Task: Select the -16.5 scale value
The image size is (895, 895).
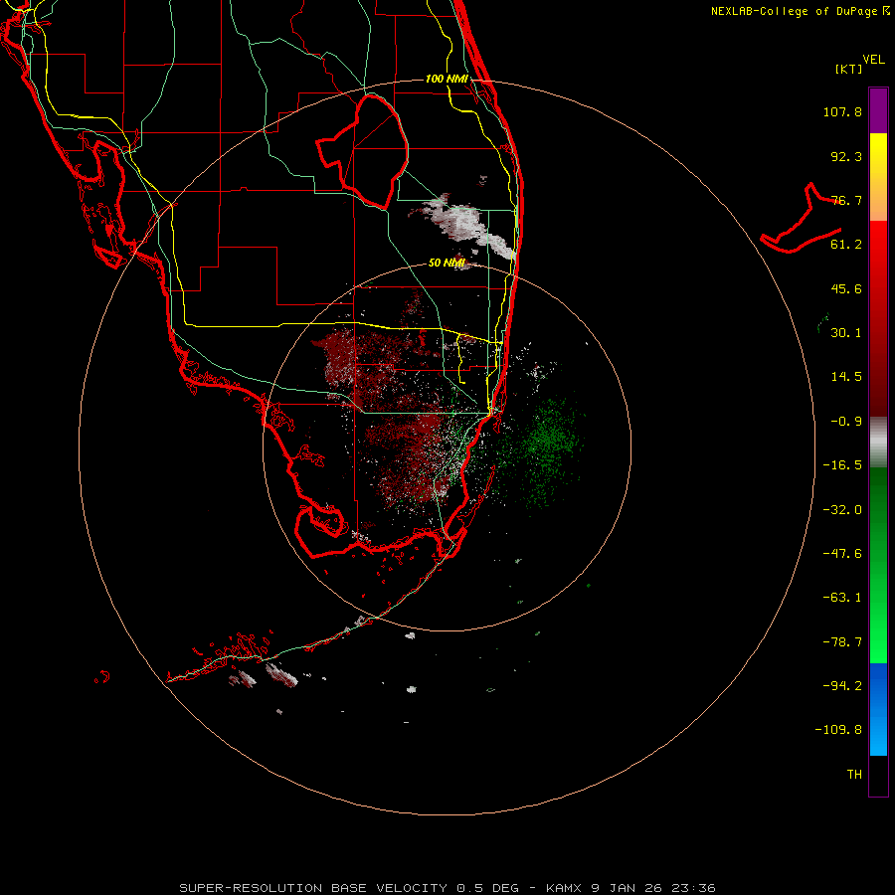Action: tap(842, 465)
